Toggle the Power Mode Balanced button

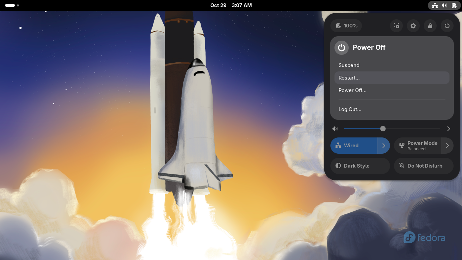[417, 146]
